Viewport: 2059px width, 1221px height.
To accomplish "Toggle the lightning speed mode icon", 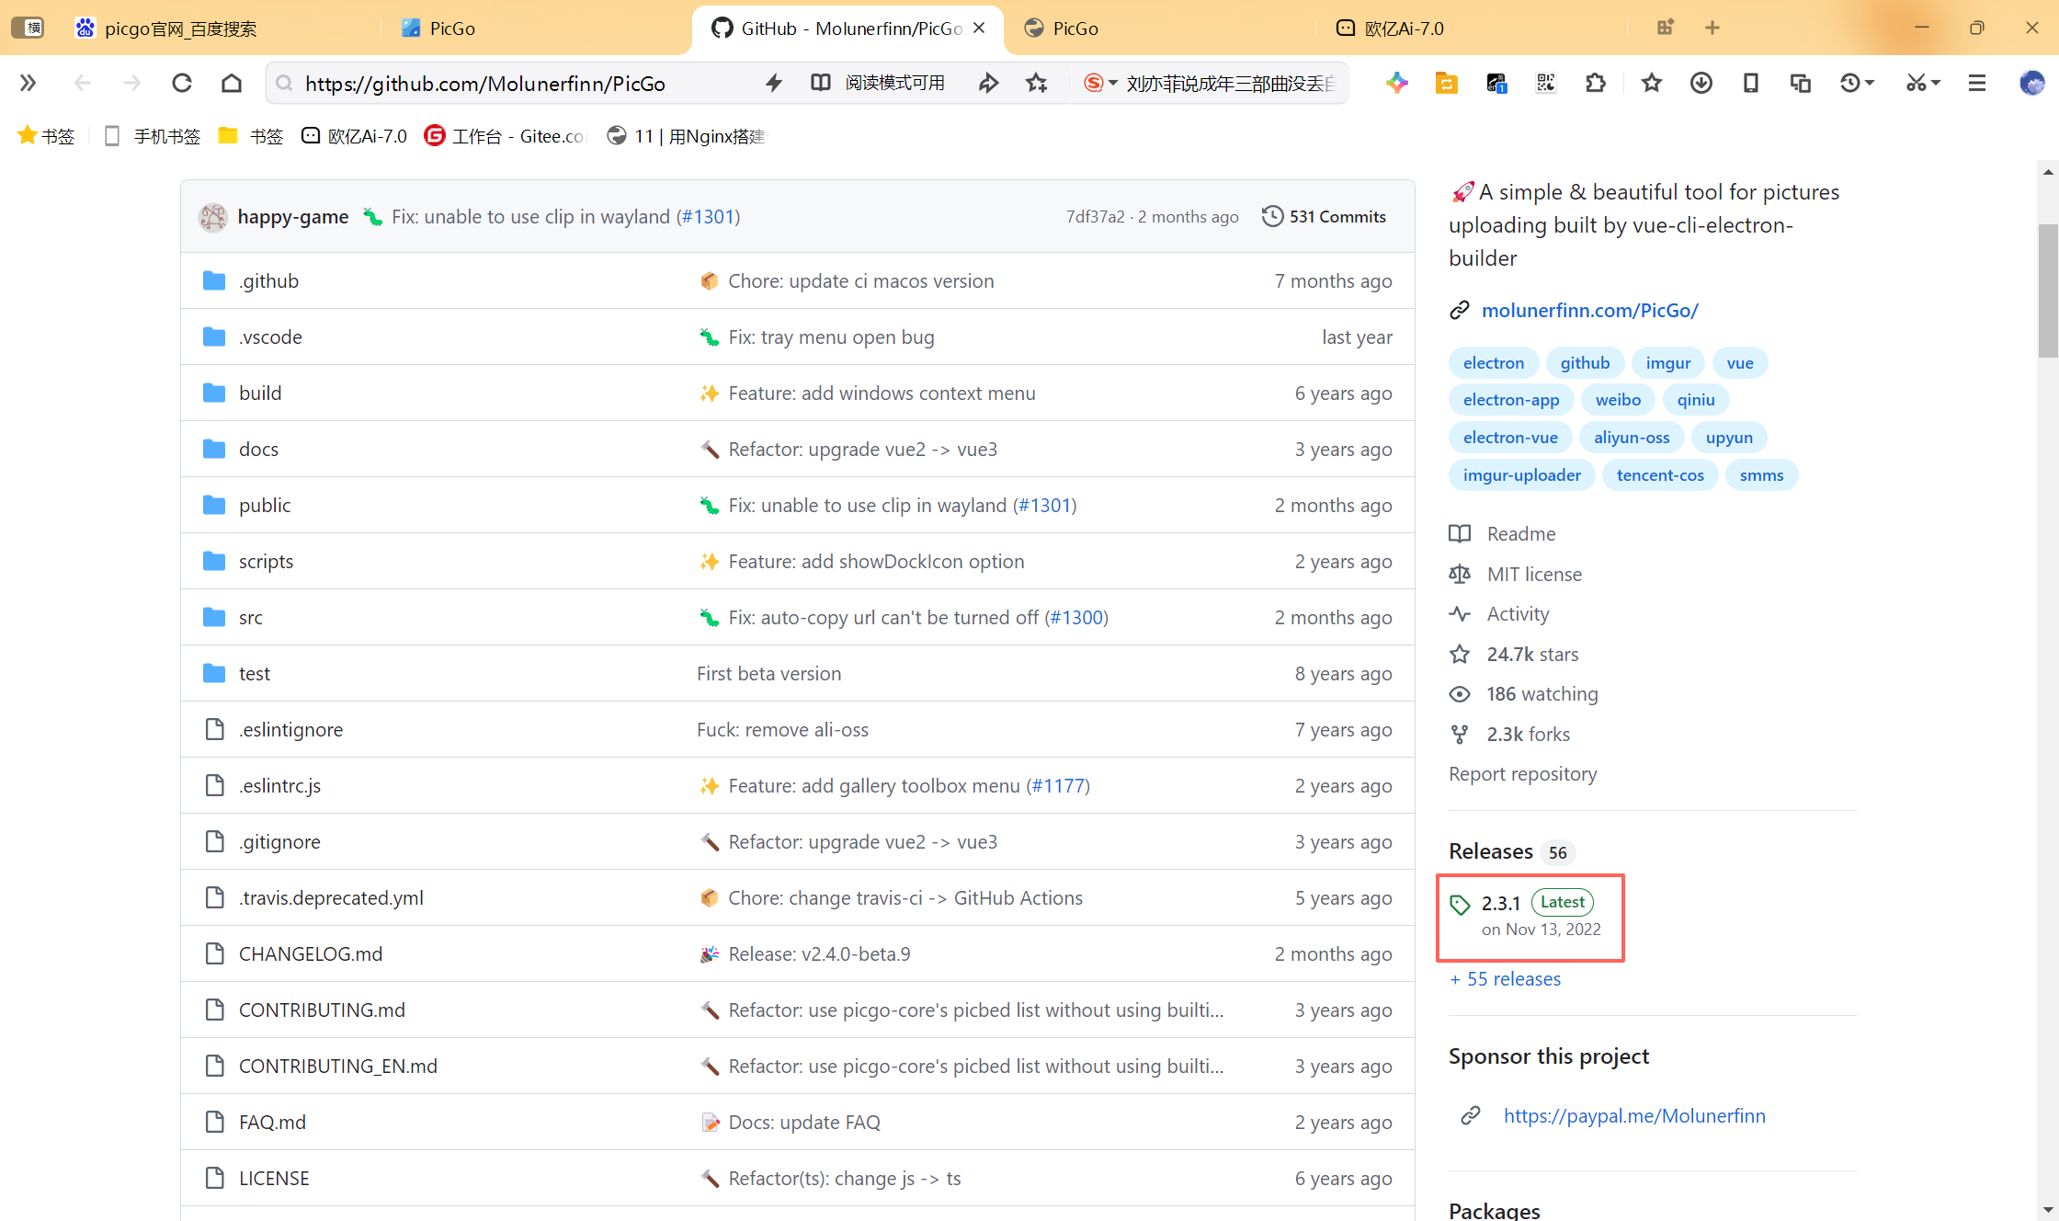I will (x=774, y=83).
